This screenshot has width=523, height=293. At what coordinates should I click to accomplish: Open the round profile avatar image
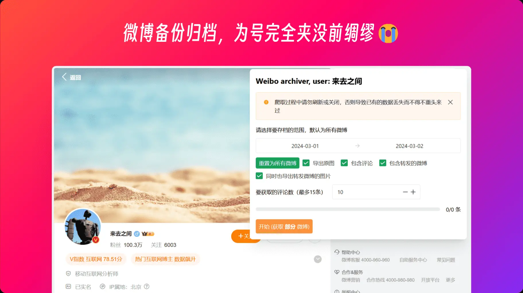point(83,226)
